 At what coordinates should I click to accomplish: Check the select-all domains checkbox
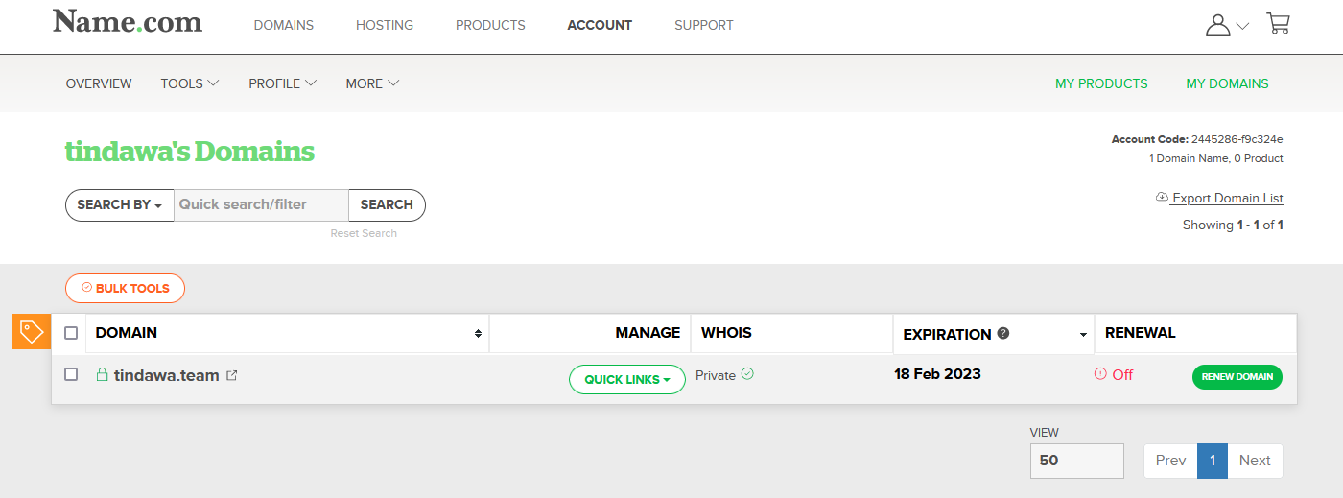point(71,333)
